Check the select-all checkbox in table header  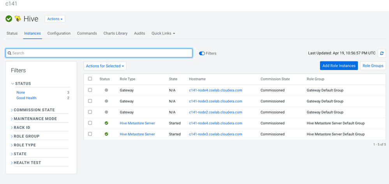tap(90, 79)
